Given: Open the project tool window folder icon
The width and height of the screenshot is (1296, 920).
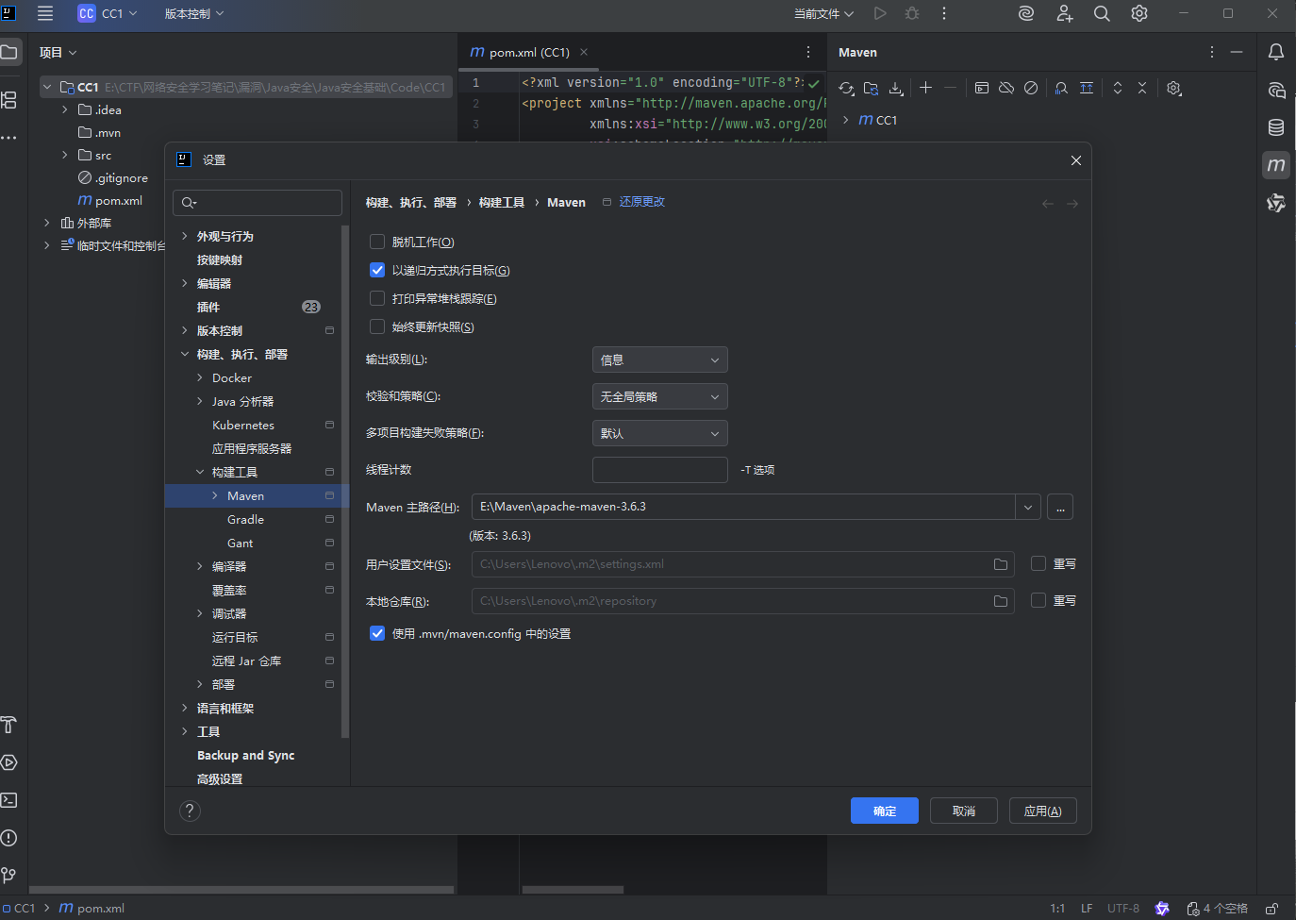Looking at the screenshot, I should click(9, 52).
